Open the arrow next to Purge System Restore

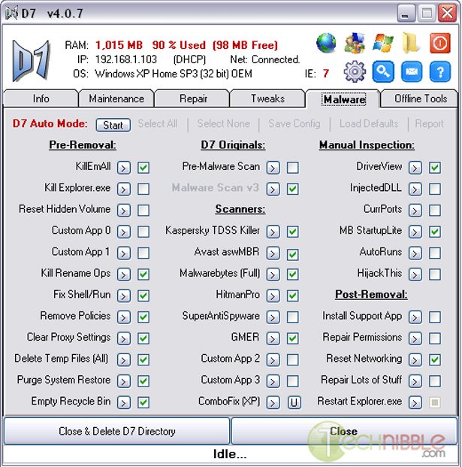point(124,381)
